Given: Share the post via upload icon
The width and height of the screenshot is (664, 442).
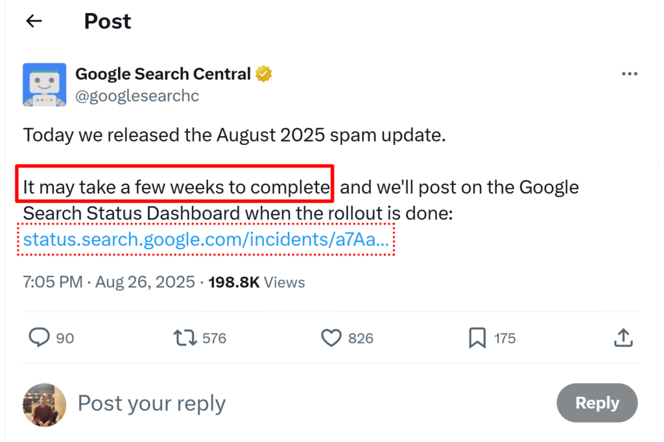Looking at the screenshot, I should (x=623, y=338).
